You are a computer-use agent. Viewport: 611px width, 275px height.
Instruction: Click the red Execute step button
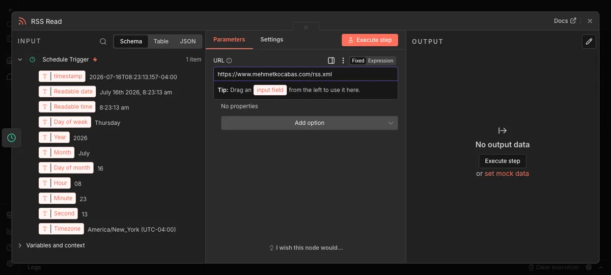(x=370, y=40)
